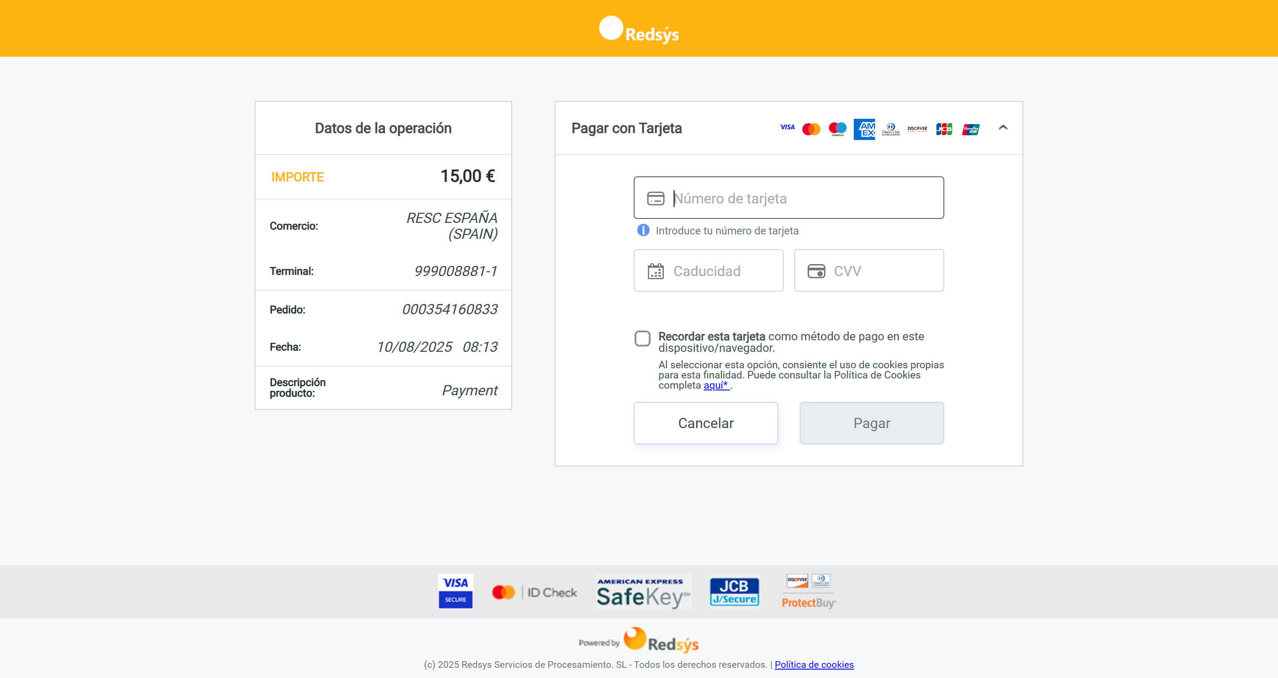Focus the Número de tarjeta field
Viewport: 1278px width, 678px height.
pos(804,198)
